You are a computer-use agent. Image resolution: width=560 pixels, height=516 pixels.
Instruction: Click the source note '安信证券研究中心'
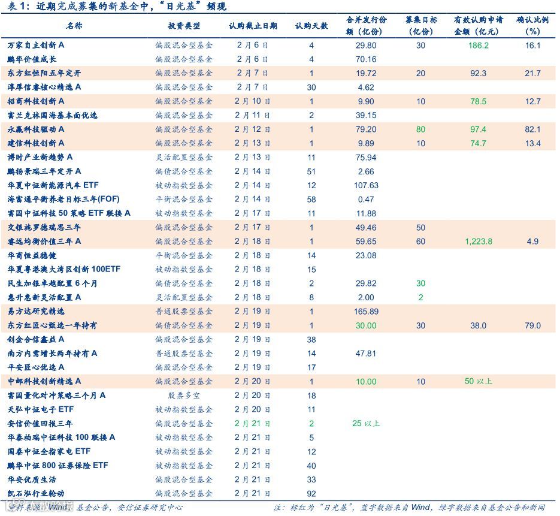click(x=150, y=508)
